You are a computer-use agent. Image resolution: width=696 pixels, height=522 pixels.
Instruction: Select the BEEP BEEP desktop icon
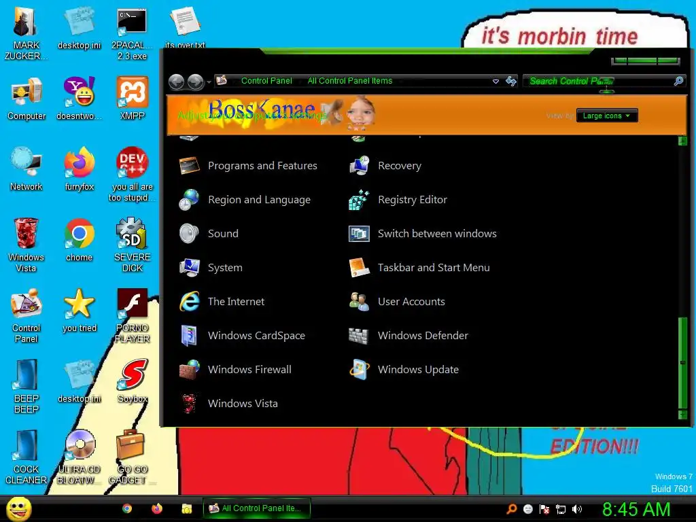27,386
